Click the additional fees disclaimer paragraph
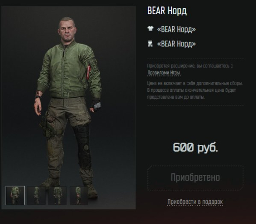The image size is (256, 224). (195, 90)
